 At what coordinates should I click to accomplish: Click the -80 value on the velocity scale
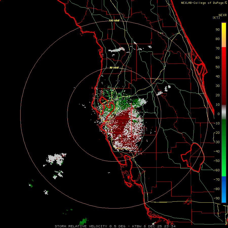217,189
